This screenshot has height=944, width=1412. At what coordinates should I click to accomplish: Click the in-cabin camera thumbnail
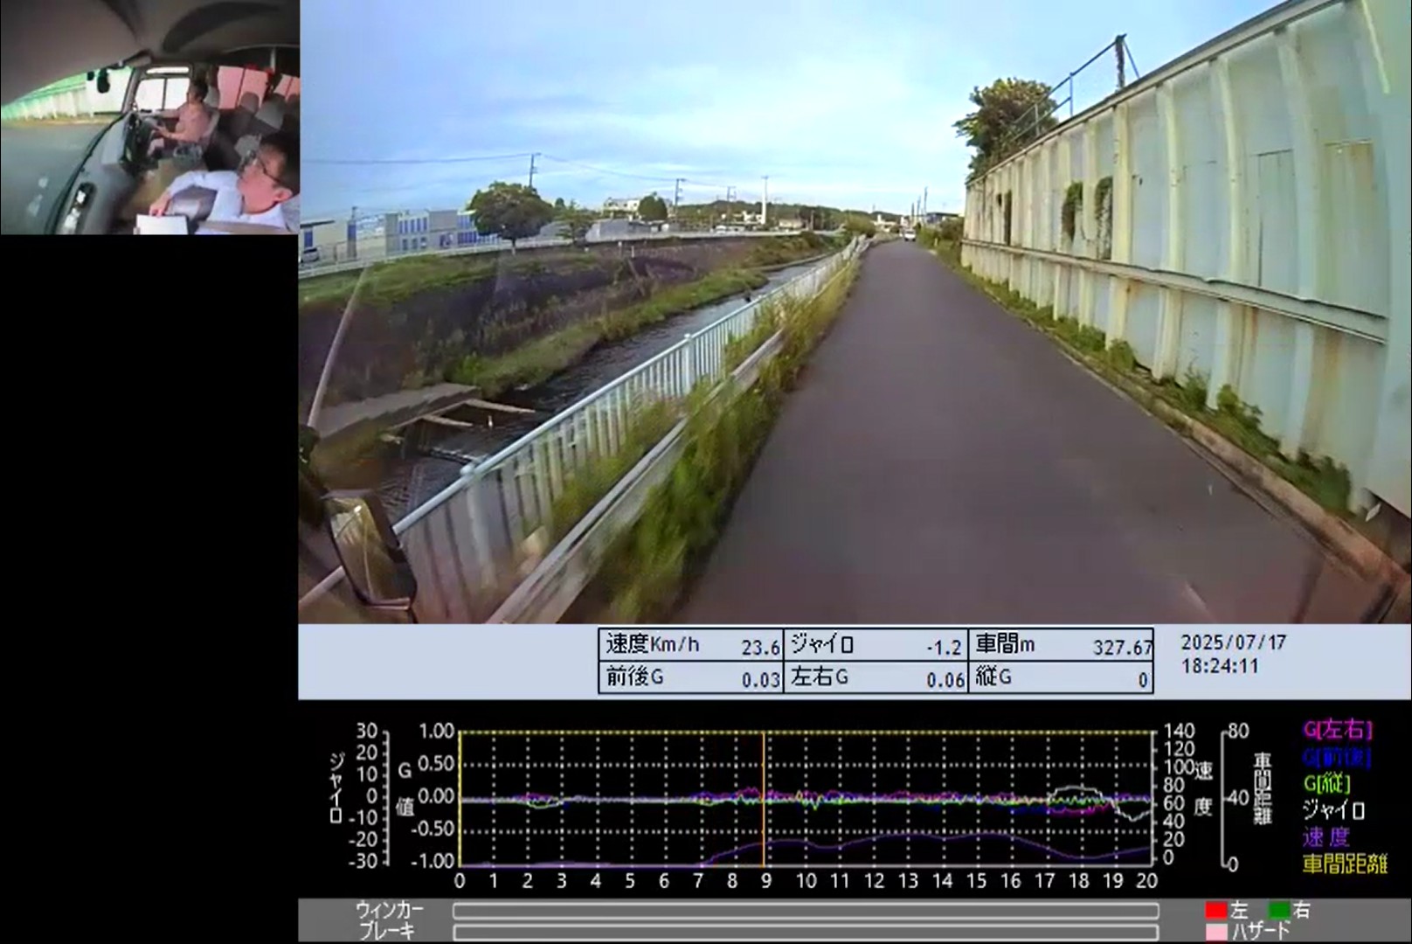tap(149, 117)
